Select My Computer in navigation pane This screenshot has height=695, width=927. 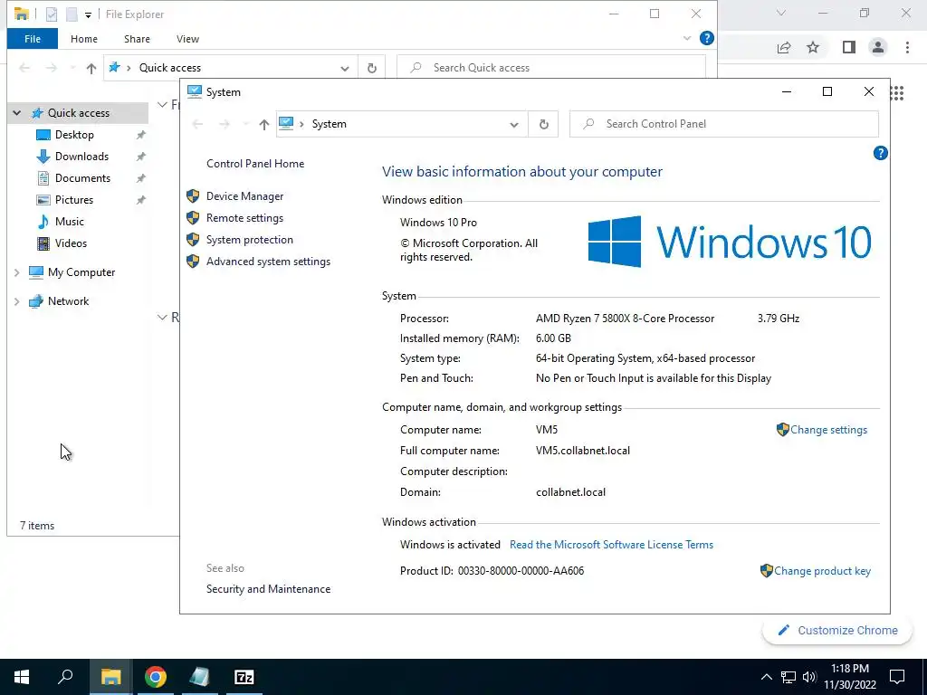81,272
